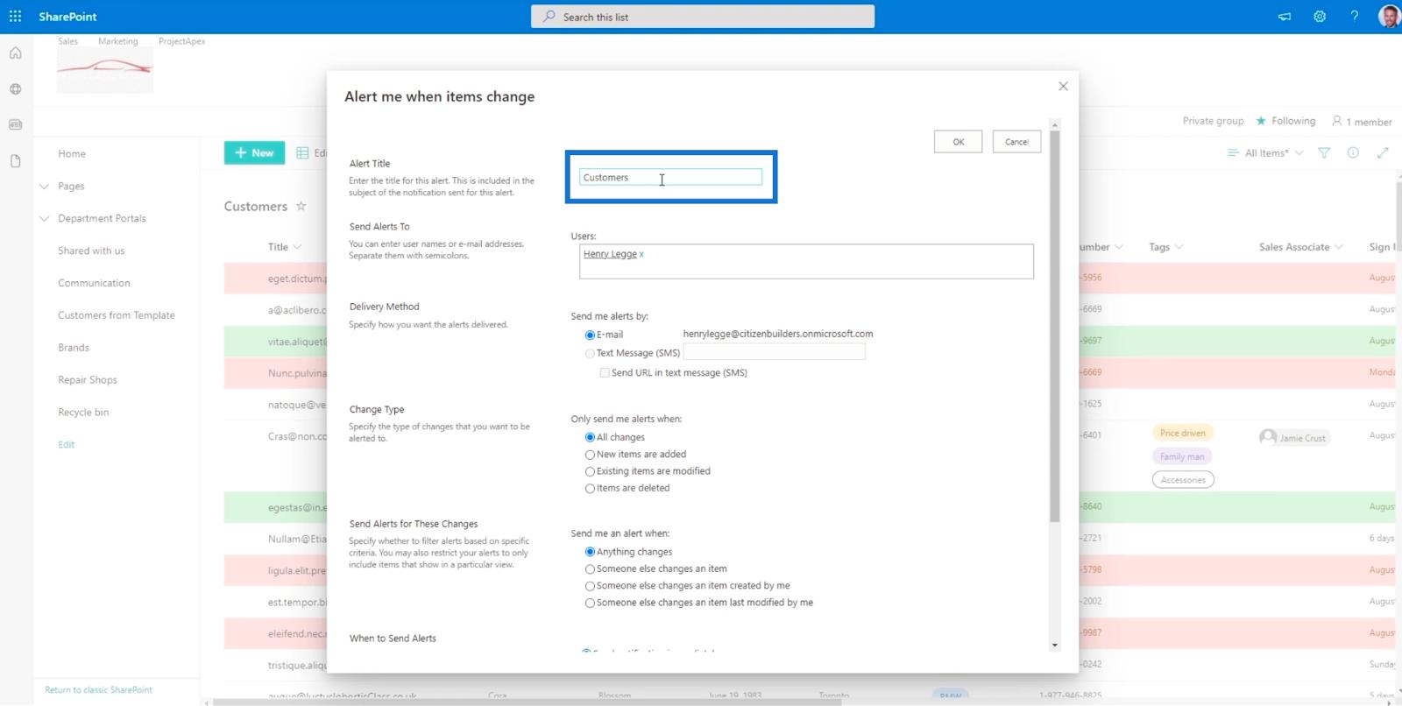Click the site logo car image
This screenshot has height=706, width=1402.
click(105, 70)
